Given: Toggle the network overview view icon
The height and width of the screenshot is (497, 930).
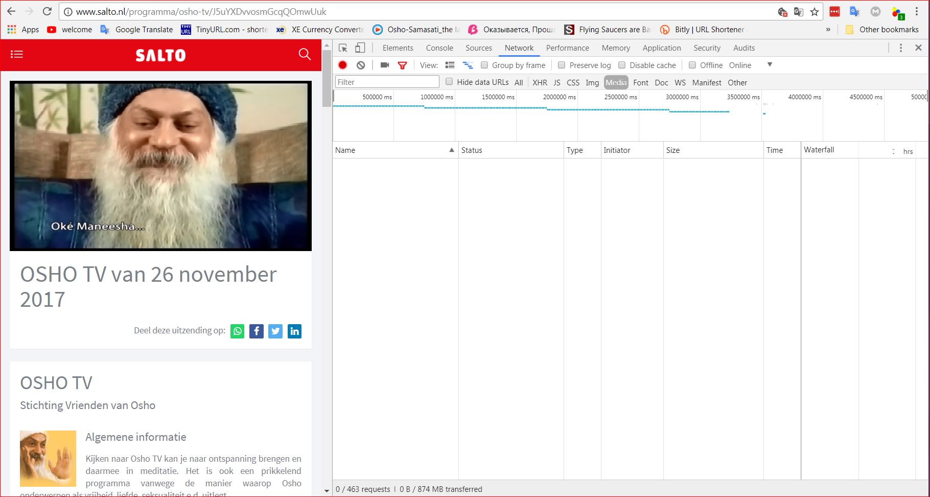Looking at the screenshot, I should coord(468,65).
